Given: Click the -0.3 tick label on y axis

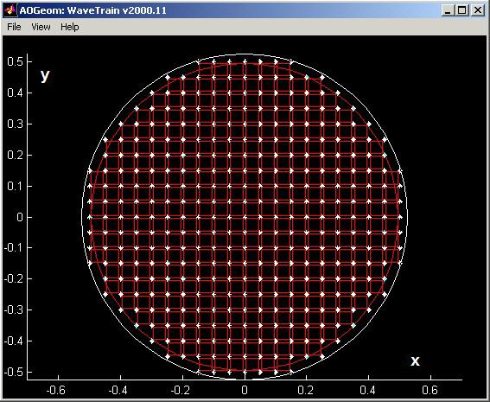Looking at the screenshot, I should pyautogui.click(x=13, y=309).
